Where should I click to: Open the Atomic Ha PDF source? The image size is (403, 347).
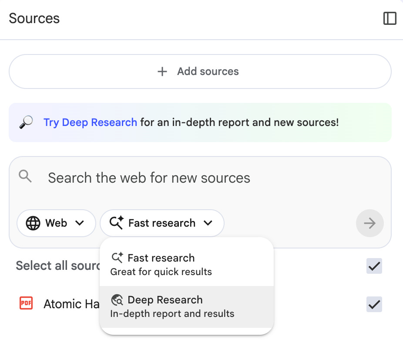pyautogui.click(x=71, y=304)
